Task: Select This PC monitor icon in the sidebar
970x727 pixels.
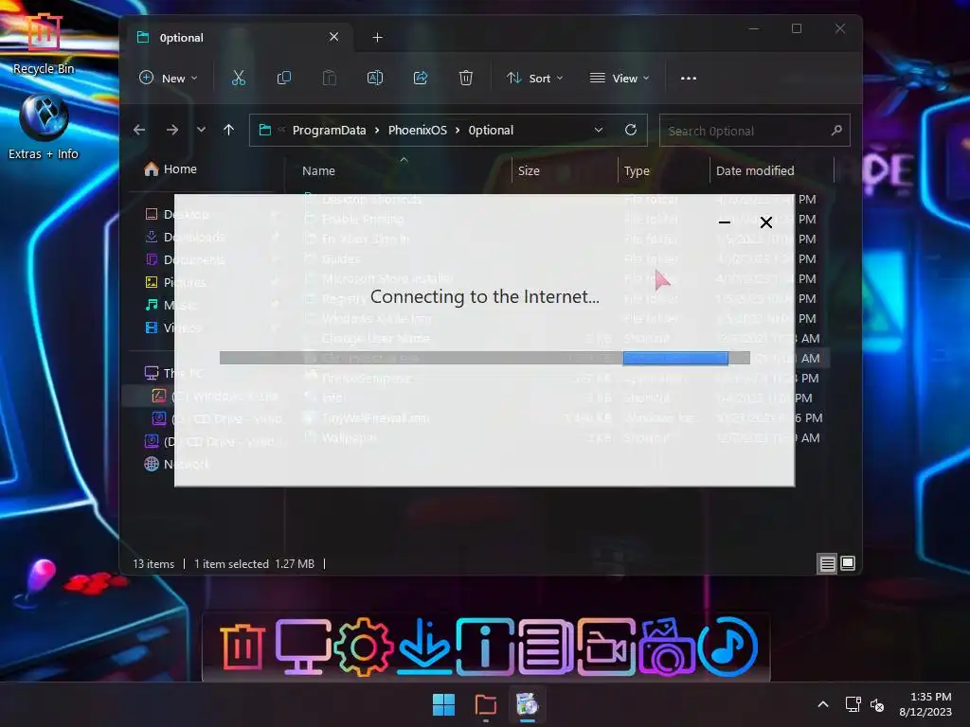Action: [x=152, y=373]
